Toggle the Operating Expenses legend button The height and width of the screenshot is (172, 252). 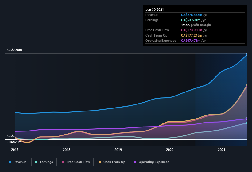coord(152,162)
